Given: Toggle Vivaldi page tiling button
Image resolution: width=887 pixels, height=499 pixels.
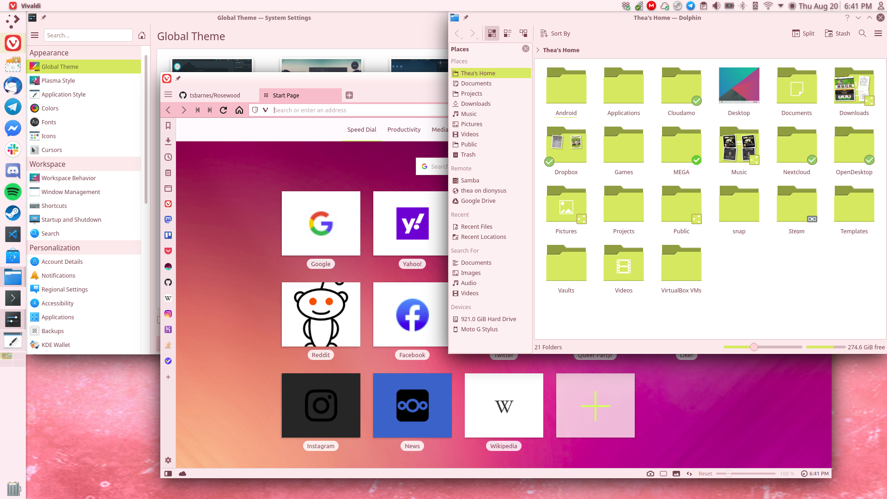Looking at the screenshot, I should [663, 474].
